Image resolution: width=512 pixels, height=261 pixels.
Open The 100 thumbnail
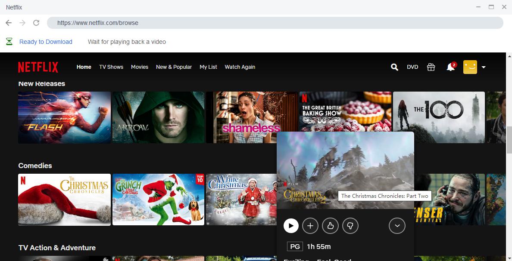click(x=439, y=117)
